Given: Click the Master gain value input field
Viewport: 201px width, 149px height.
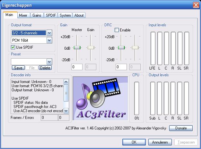Looking at the screenshot, I should tap(77, 67).
